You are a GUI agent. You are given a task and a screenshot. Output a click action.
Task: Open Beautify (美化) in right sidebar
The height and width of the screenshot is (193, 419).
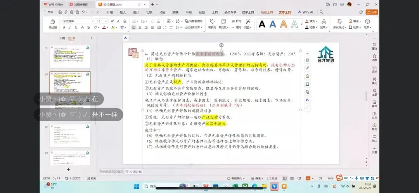[374, 81]
